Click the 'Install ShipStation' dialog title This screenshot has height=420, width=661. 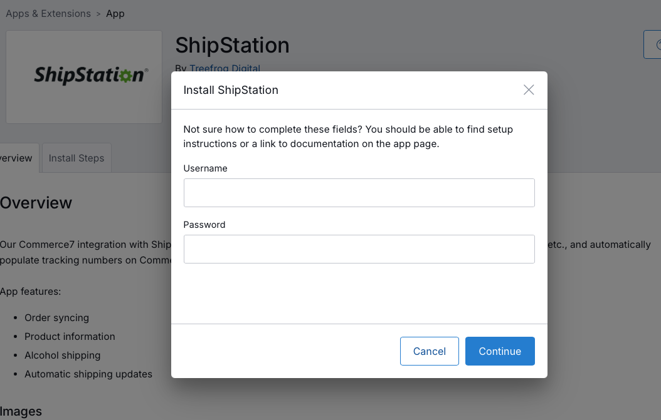[231, 90]
